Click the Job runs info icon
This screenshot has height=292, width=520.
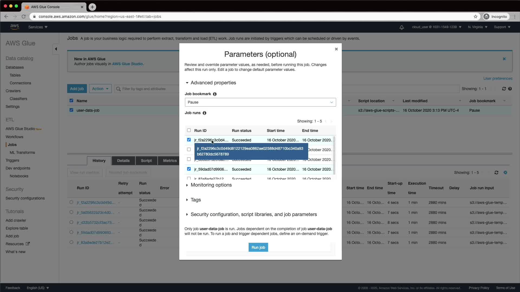pyautogui.click(x=204, y=113)
